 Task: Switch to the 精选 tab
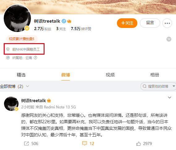(21, 75)
